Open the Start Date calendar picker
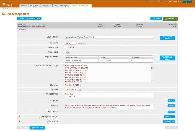The width and height of the screenshot is (195, 131). 80,85
